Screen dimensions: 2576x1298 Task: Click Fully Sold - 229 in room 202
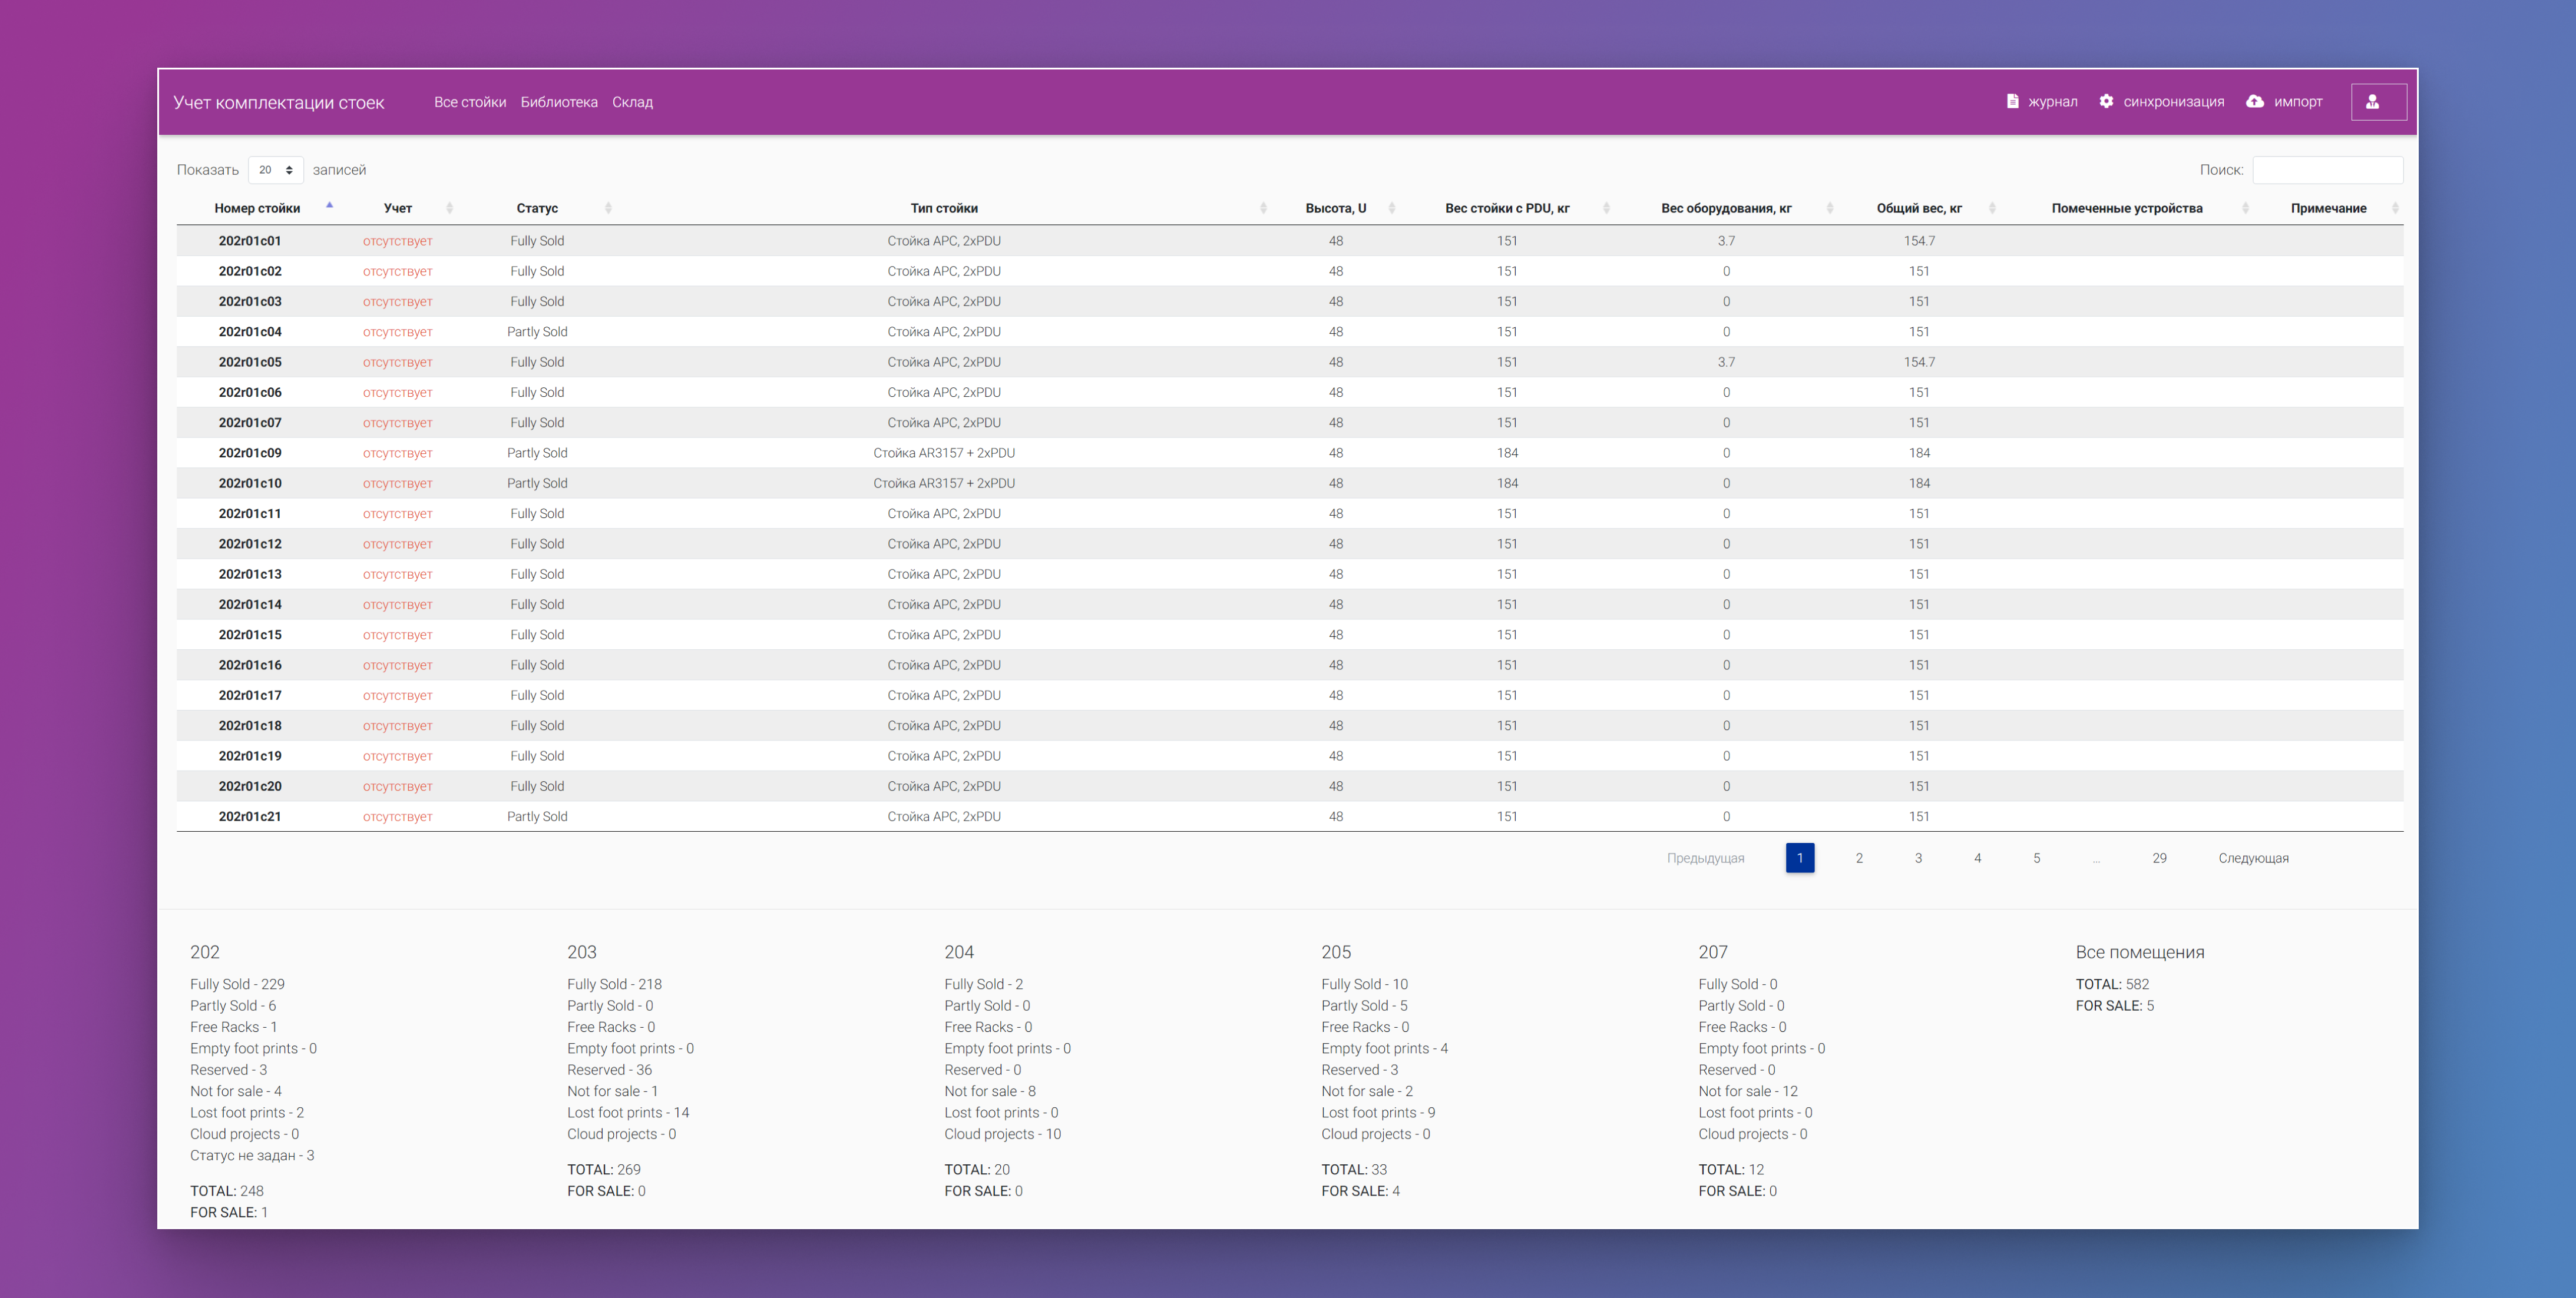pyautogui.click(x=237, y=984)
